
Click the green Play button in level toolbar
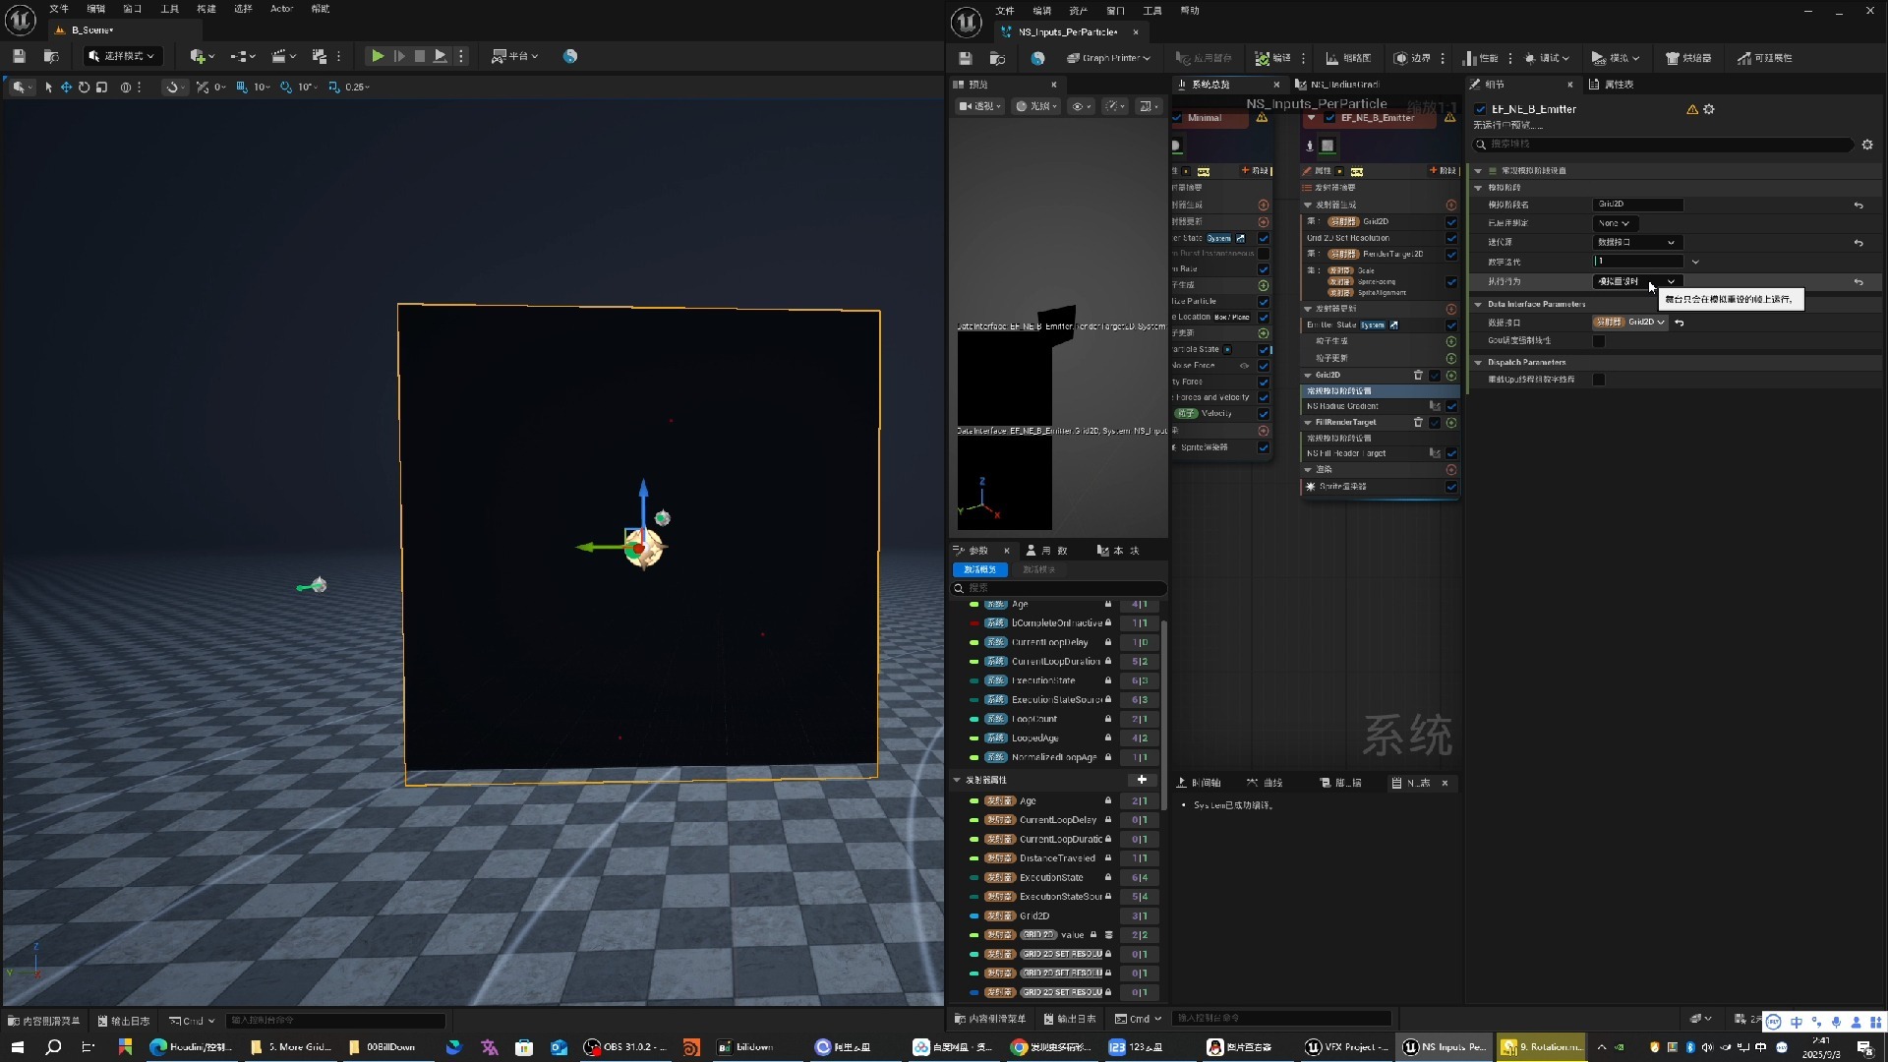coord(378,56)
